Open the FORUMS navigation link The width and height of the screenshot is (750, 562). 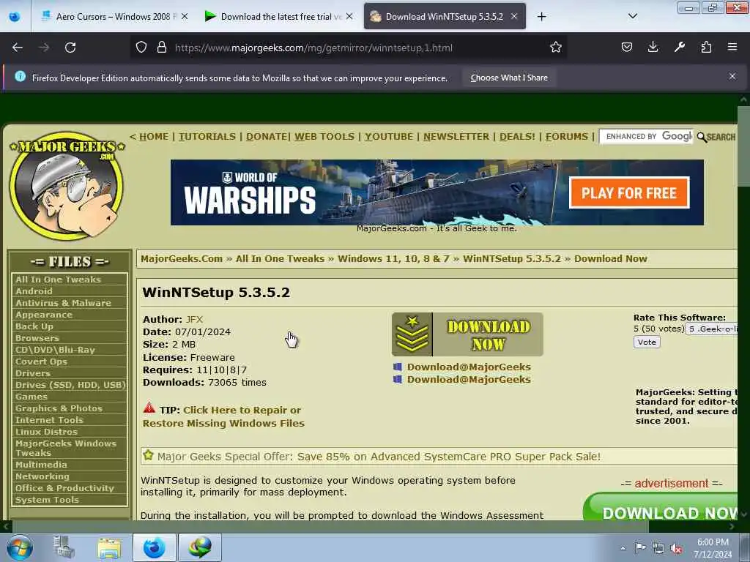(x=567, y=137)
